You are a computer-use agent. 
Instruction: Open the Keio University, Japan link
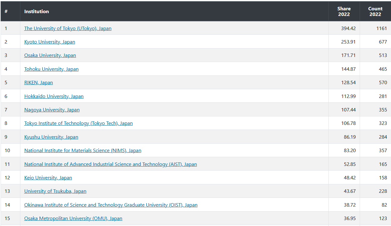point(48,178)
